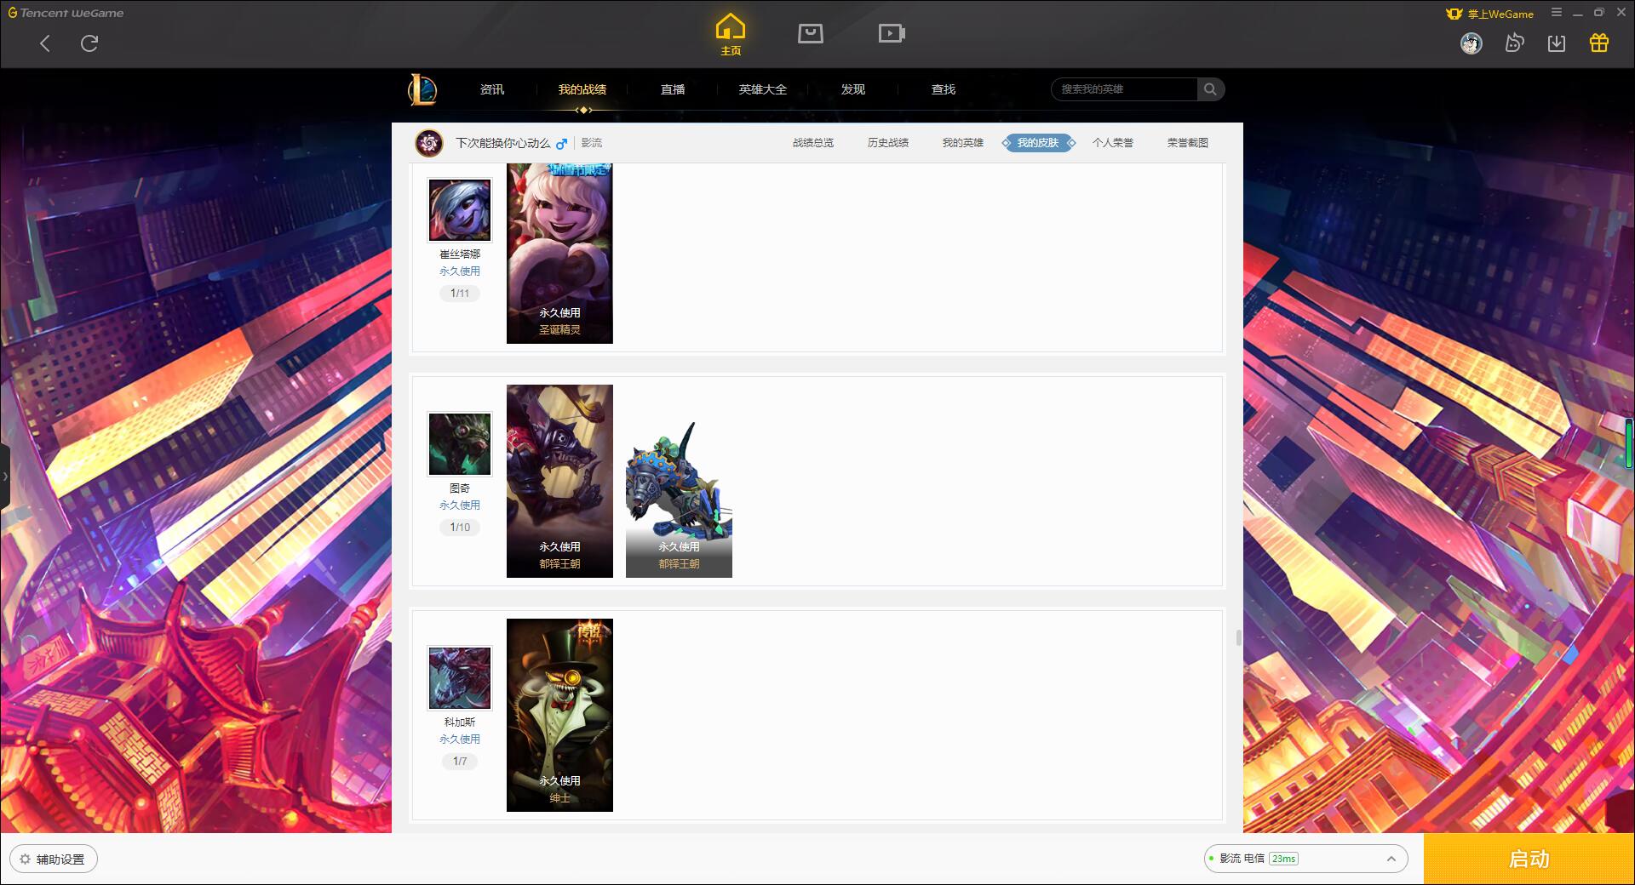Open the friends or share icon beside avatar

(x=1514, y=43)
